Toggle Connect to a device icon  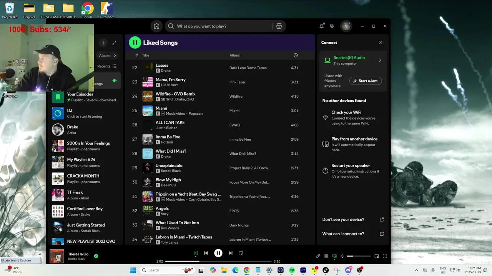tap(334, 256)
